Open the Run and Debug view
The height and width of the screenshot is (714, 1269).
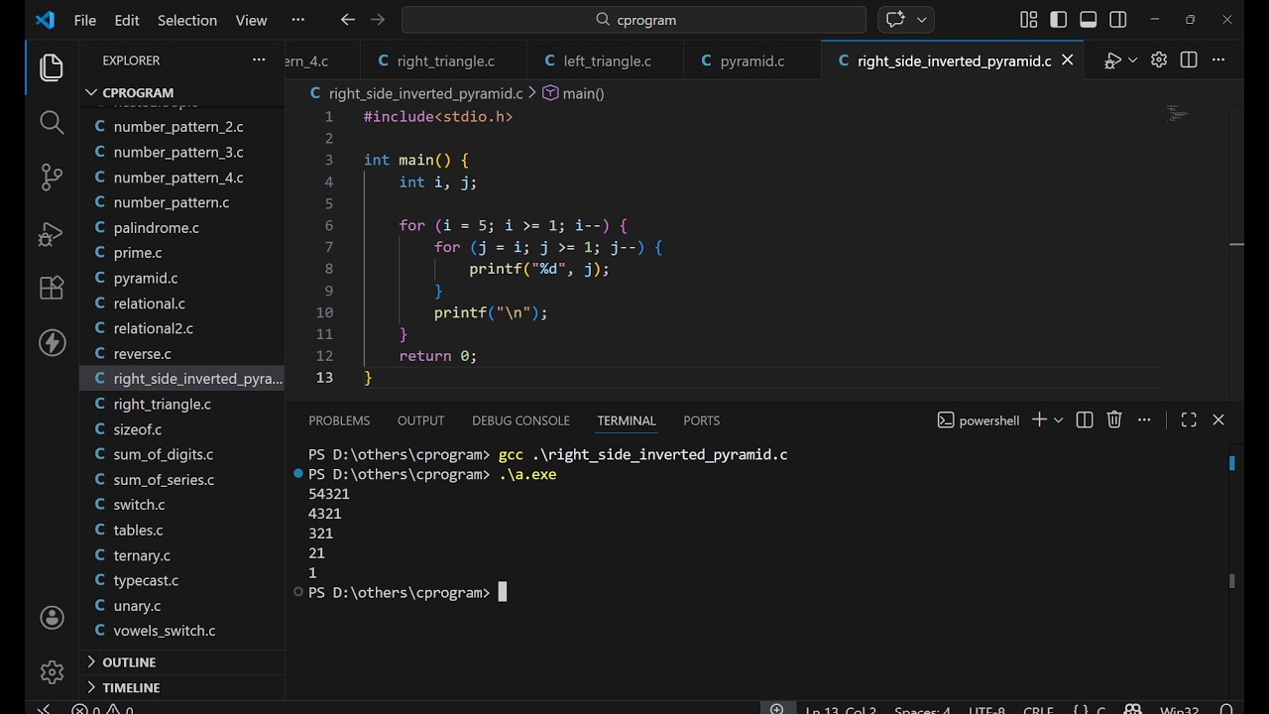pos(52,233)
